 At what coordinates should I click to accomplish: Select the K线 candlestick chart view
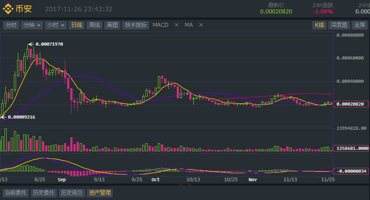coord(319,25)
